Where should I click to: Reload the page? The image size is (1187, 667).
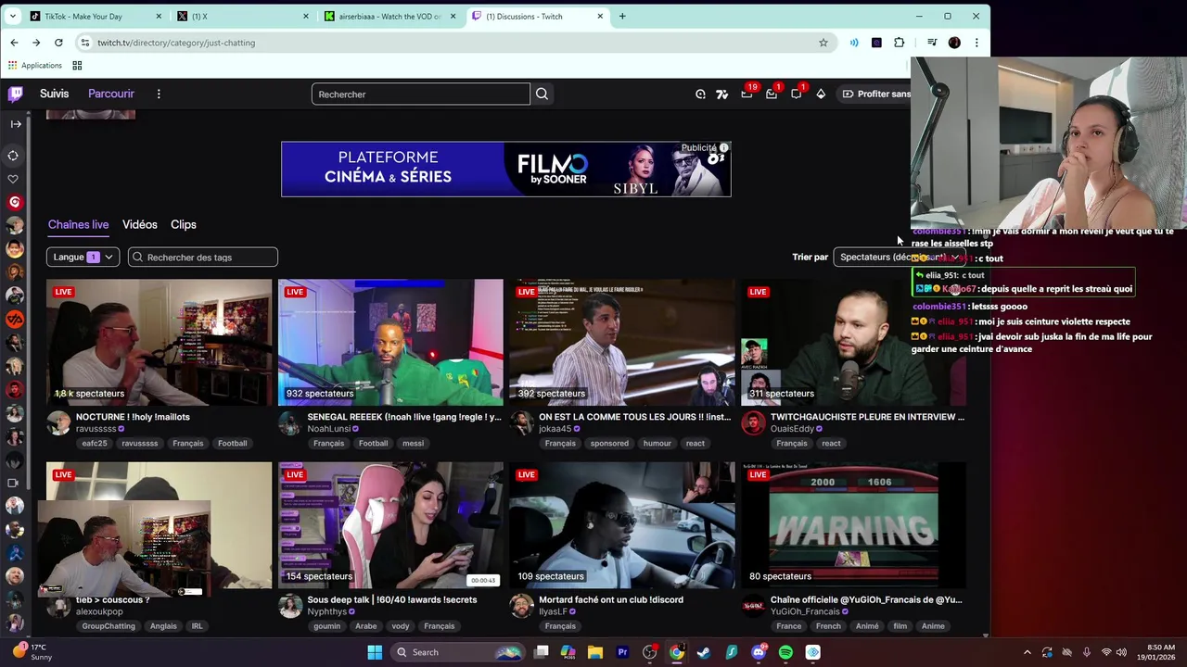point(58,43)
